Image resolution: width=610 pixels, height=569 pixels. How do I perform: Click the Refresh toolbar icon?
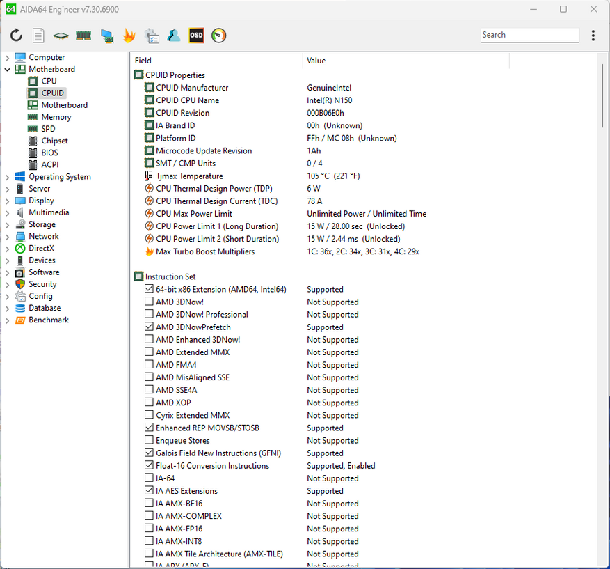[16, 36]
